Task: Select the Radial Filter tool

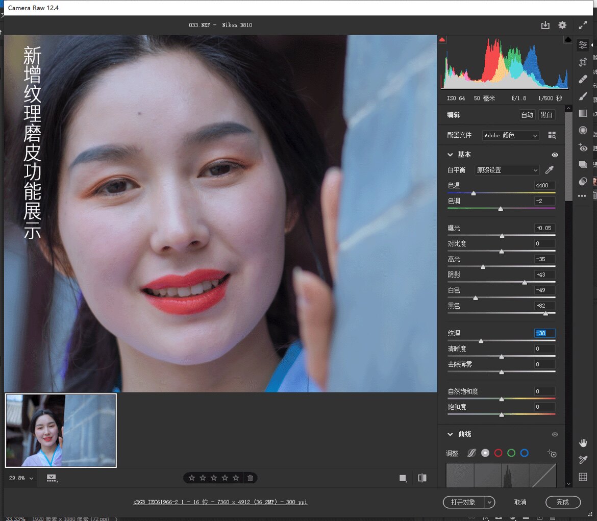Action: (x=583, y=130)
